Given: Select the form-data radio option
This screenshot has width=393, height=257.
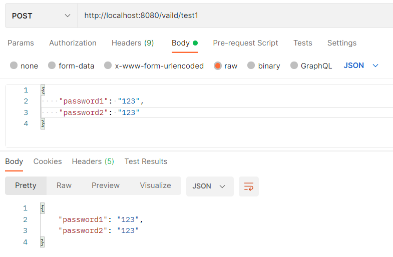Looking at the screenshot, I should pos(52,65).
